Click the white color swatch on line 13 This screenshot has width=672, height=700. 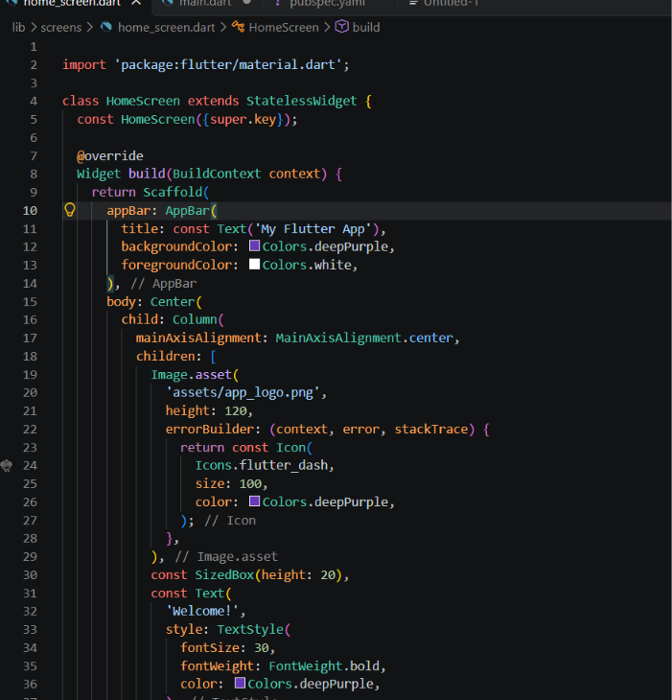click(x=254, y=264)
